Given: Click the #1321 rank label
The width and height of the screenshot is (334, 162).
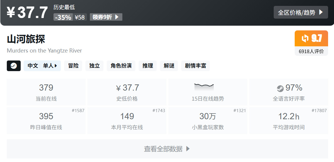Looking at the screenshot, I should (x=239, y=111).
